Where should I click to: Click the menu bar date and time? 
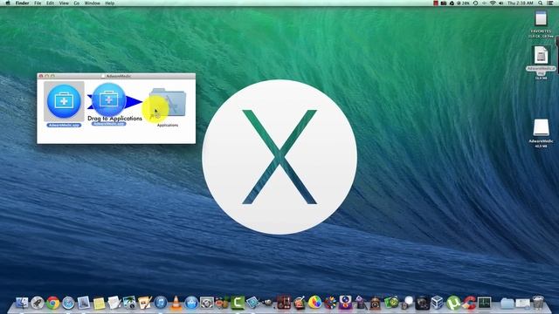coord(521,3)
